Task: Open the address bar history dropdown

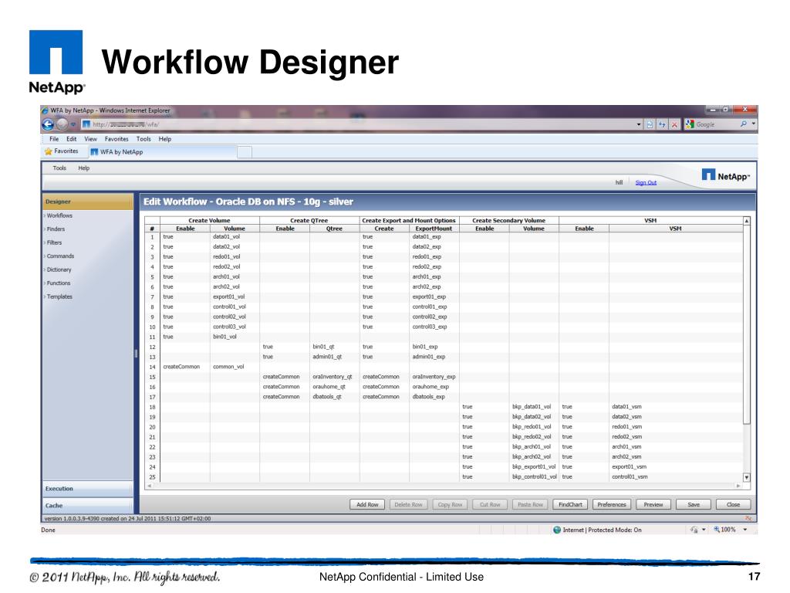Action: [x=639, y=124]
